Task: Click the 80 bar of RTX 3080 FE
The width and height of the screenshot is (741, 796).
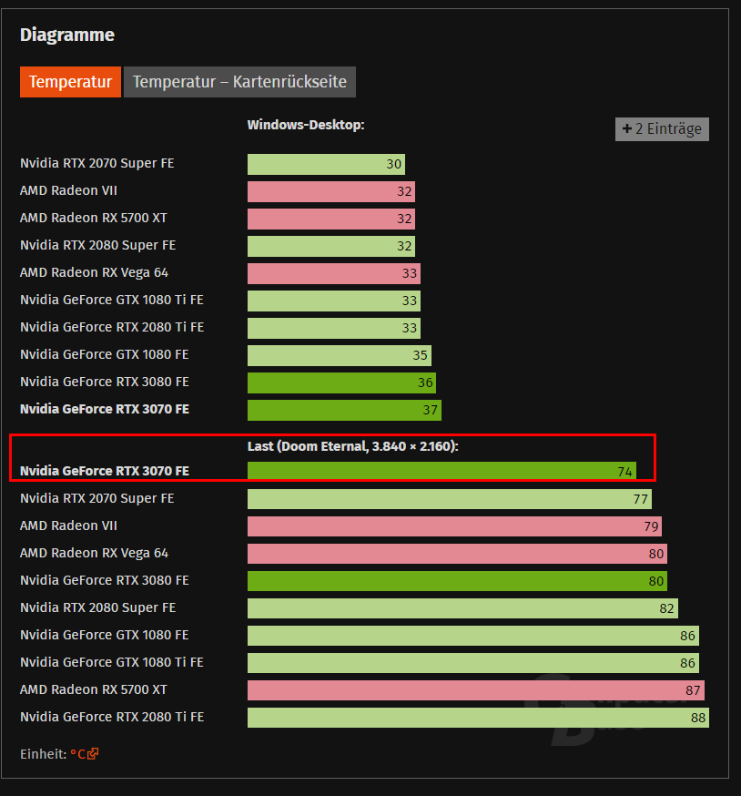Action: 457,582
